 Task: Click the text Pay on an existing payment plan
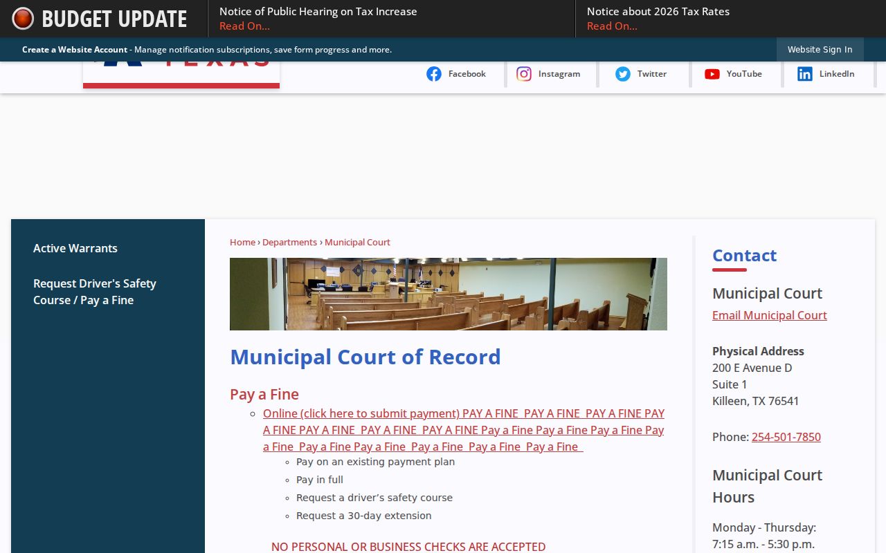(x=375, y=462)
